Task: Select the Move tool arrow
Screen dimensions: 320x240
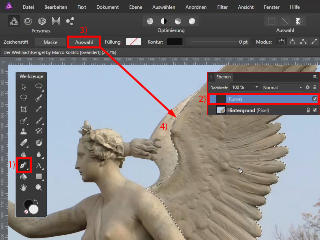Action: [24, 87]
